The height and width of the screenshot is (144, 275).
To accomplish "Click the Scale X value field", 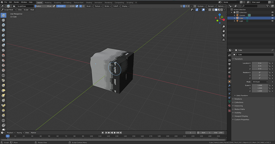I will click(x=260, y=86).
